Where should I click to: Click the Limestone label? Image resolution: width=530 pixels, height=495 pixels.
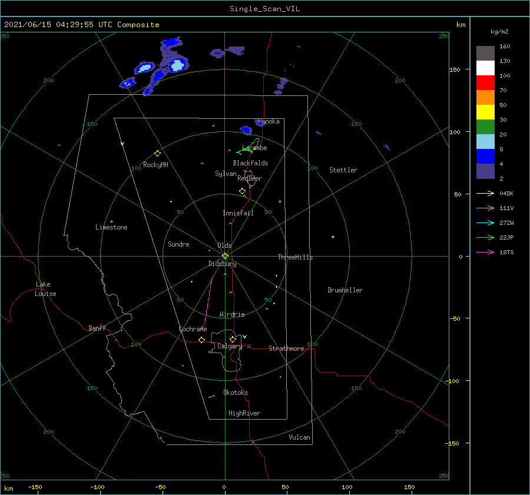coord(111,227)
